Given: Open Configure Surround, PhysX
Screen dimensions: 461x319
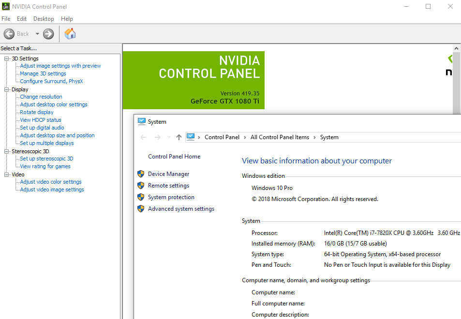Looking at the screenshot, I should click(51, 81).
